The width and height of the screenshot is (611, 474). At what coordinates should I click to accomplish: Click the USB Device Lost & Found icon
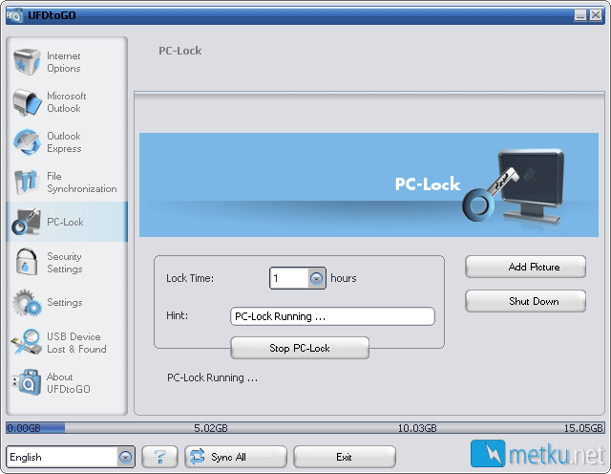tap(27, 342)
